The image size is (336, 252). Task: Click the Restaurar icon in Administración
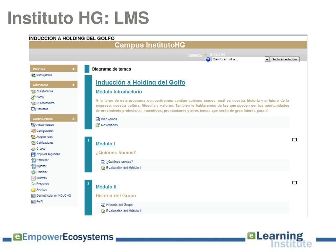pyautogui.click(x=33, y=160)
